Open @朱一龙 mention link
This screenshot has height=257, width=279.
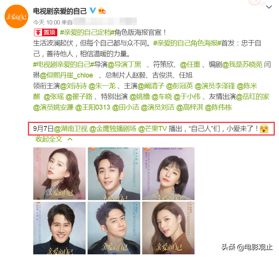click(x=102, y=86)
